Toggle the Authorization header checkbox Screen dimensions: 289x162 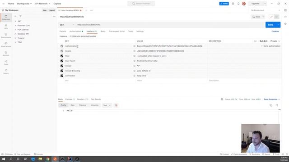point(62,46)
